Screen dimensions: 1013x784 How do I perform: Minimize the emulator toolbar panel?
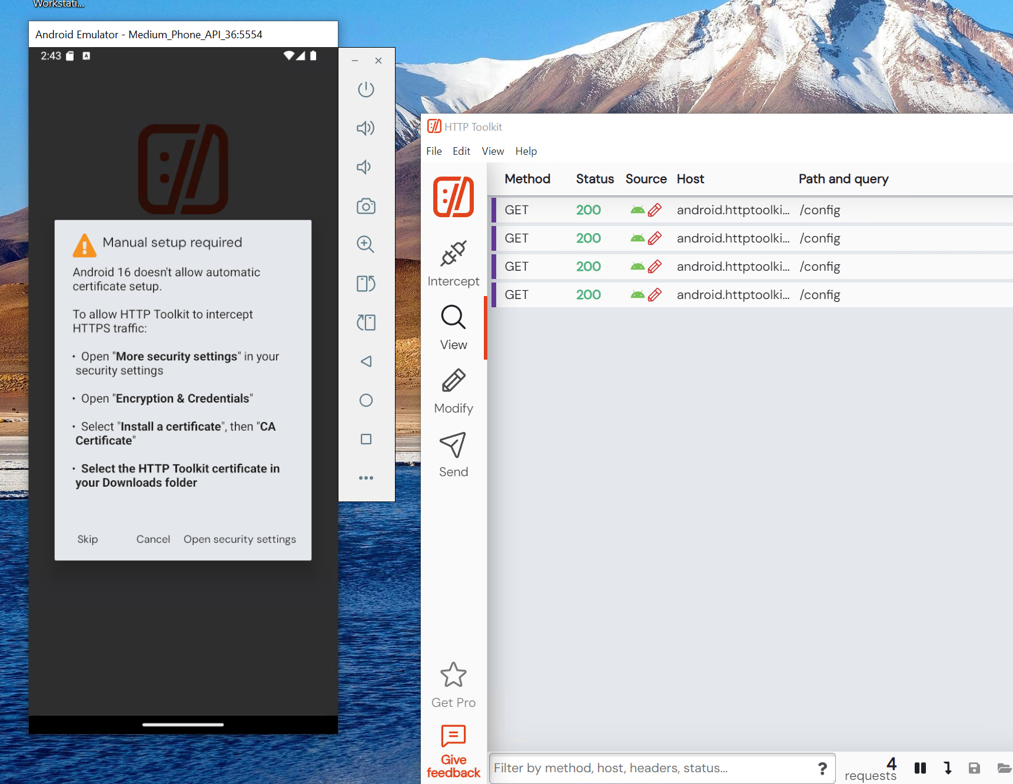(355, 61)
